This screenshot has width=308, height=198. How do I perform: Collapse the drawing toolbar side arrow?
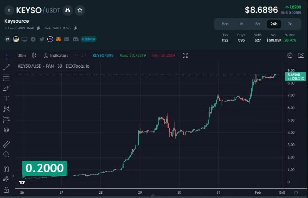pyautogui.click(x=13, y=176)
